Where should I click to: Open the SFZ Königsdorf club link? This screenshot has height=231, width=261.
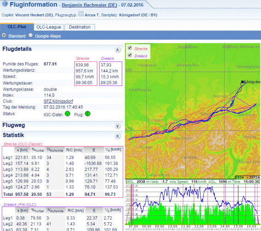tap(59, 101)
